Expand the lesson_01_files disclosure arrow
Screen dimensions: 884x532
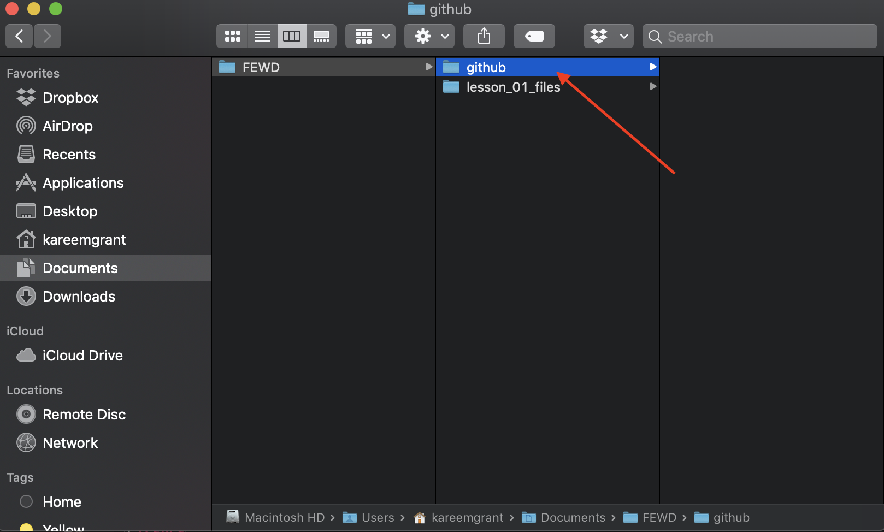coord(653,86)
